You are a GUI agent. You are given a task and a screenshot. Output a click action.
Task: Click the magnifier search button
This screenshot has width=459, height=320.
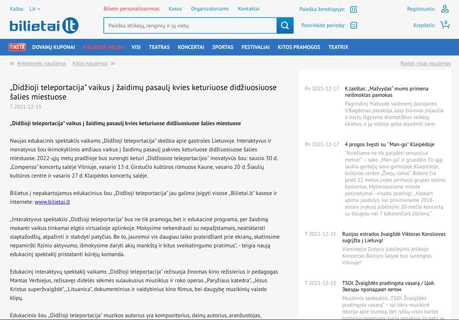[x=285, y=26]
